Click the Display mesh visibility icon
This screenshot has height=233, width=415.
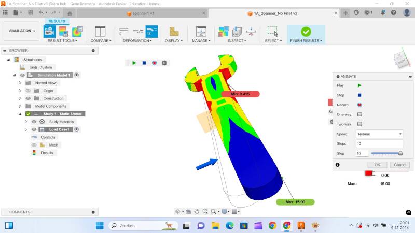click(x=174, y=32)
